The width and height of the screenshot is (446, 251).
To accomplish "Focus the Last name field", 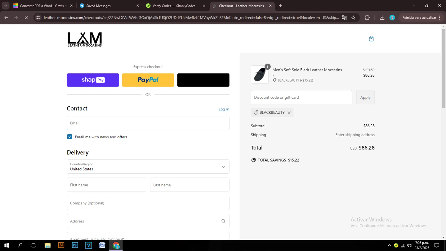I will pyautogui.click(x=190, y=185).
